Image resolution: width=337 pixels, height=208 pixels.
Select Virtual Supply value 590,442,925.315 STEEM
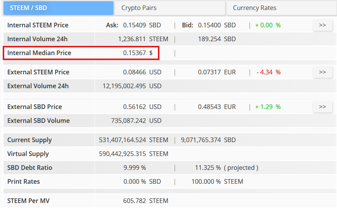(x=134, y=154)
